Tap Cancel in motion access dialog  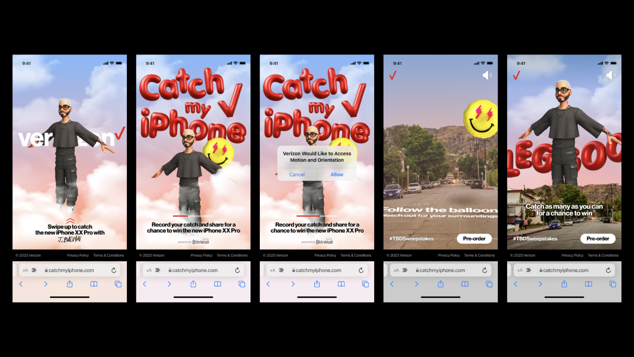(297, 175)
